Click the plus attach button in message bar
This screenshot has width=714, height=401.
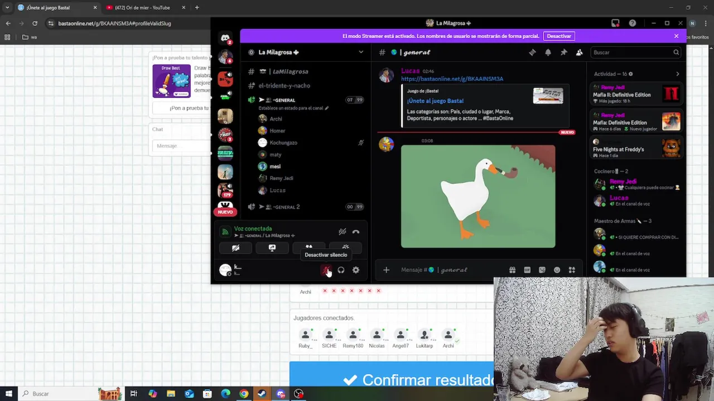tap(386, 270)
